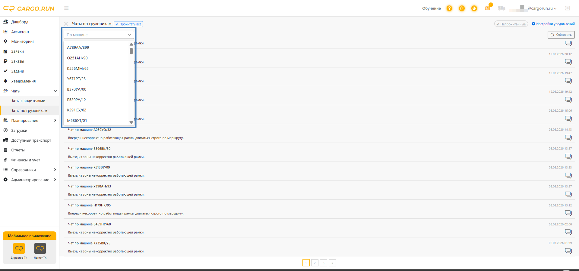The width and height of the screenshot is (579, 271).
Task: Collapse sidebar with hamburger menu icon
Action: click(x=66, y=8)
